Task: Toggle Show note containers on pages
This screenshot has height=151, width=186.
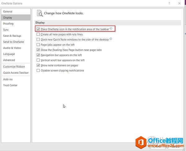Action: (38, 65)
